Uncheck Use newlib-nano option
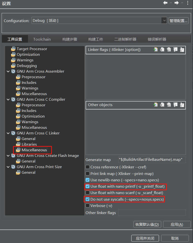Viewport: 193px width, 243px height. coord(87,180)
